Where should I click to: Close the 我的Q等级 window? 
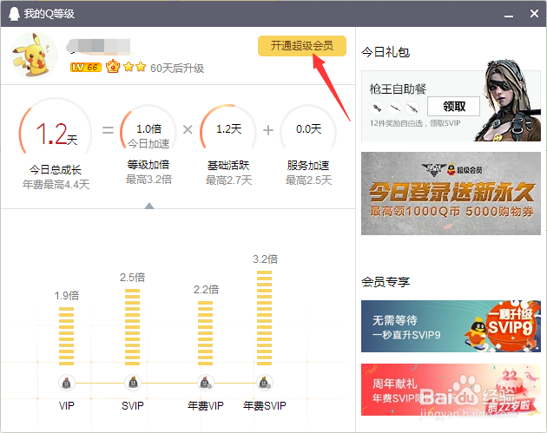534,14
